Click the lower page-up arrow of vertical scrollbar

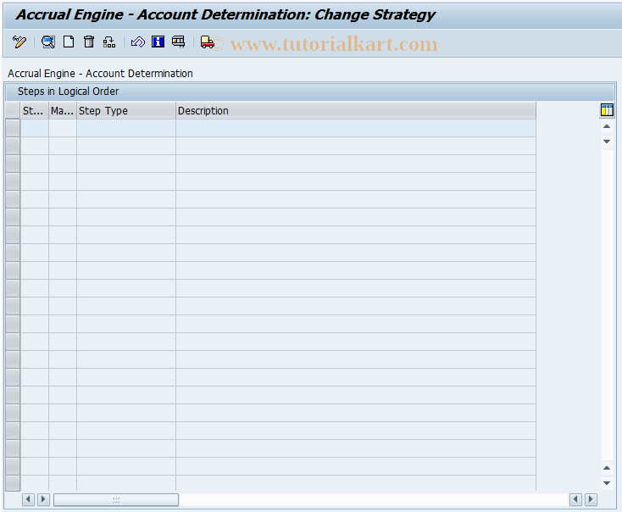[x=607, y=468]
